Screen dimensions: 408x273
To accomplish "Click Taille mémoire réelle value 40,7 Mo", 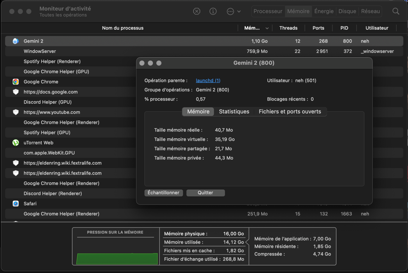I will pyautogui.click(x=224, y=130).
